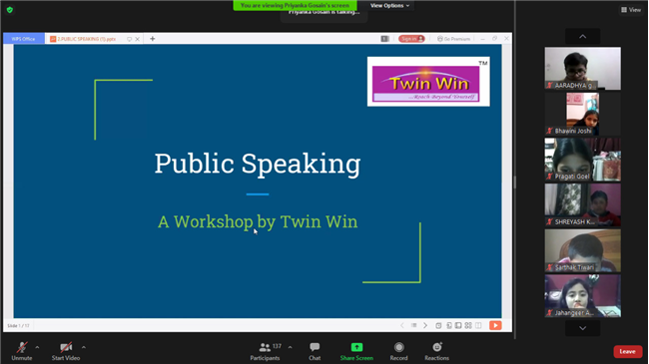The image size is (649, 364).
Task: Switch layout using the View button
Action: point(631,10)
